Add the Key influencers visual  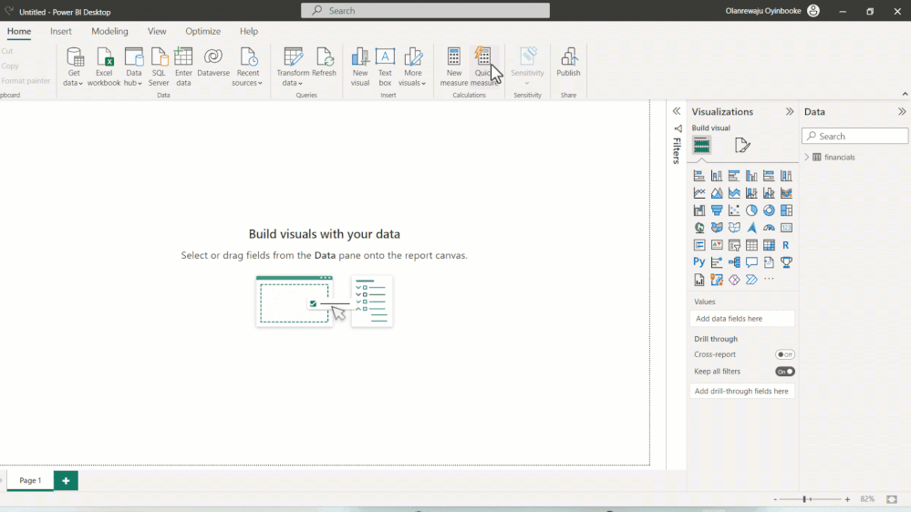717,262
